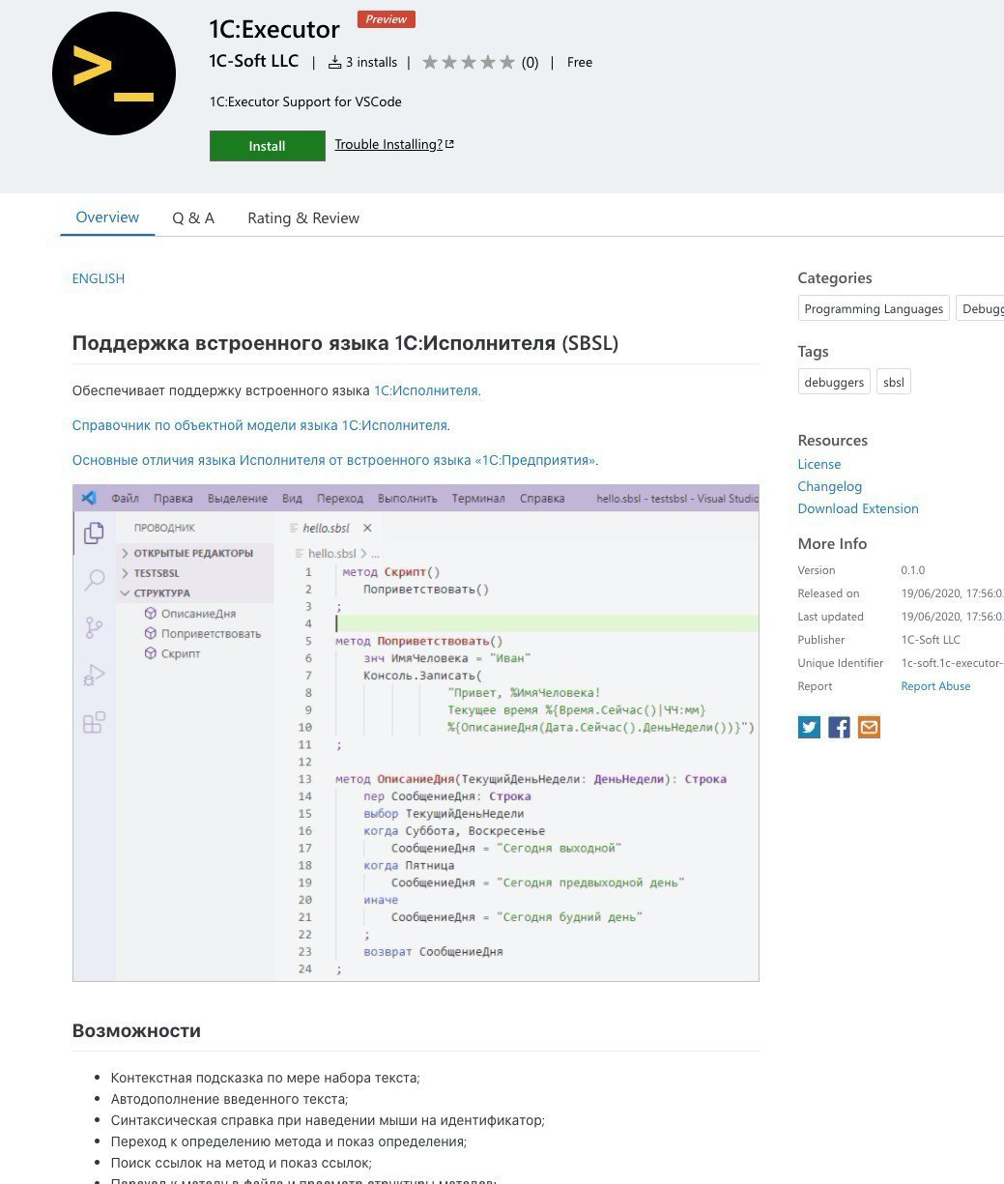Viewport: 1004px width, 1184px height.
Task: Open the Changelog resource link
Action: point(830,486)
